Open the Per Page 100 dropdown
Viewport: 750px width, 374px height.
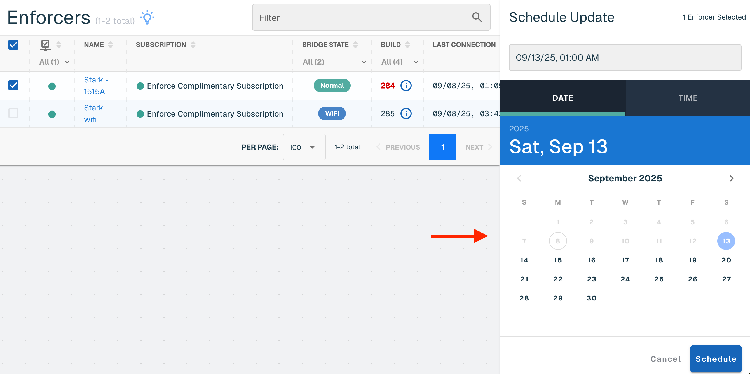point(304,147)
